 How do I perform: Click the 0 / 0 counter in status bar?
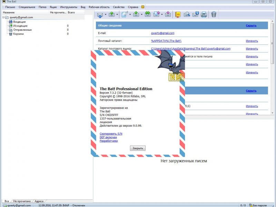pos(243,205)
